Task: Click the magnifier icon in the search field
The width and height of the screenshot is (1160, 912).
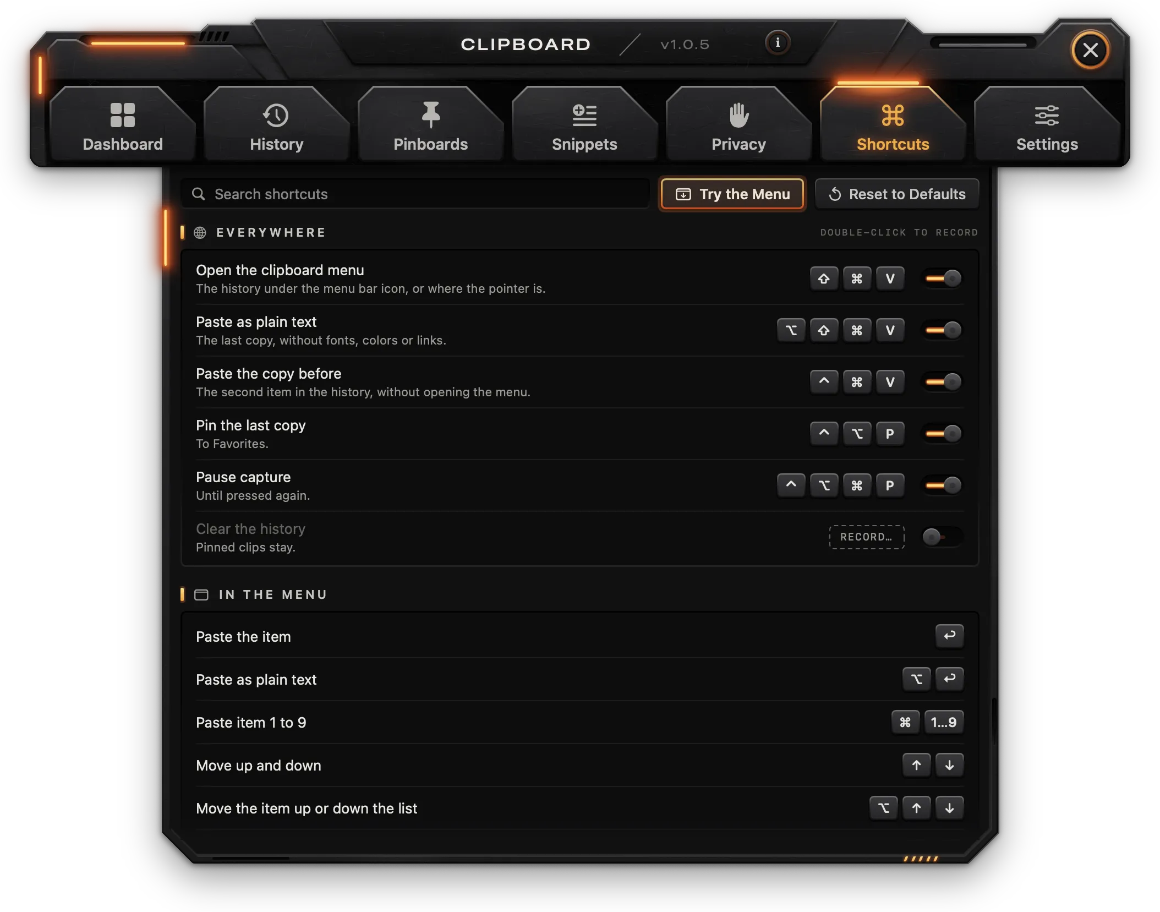Action: [199, 194]
